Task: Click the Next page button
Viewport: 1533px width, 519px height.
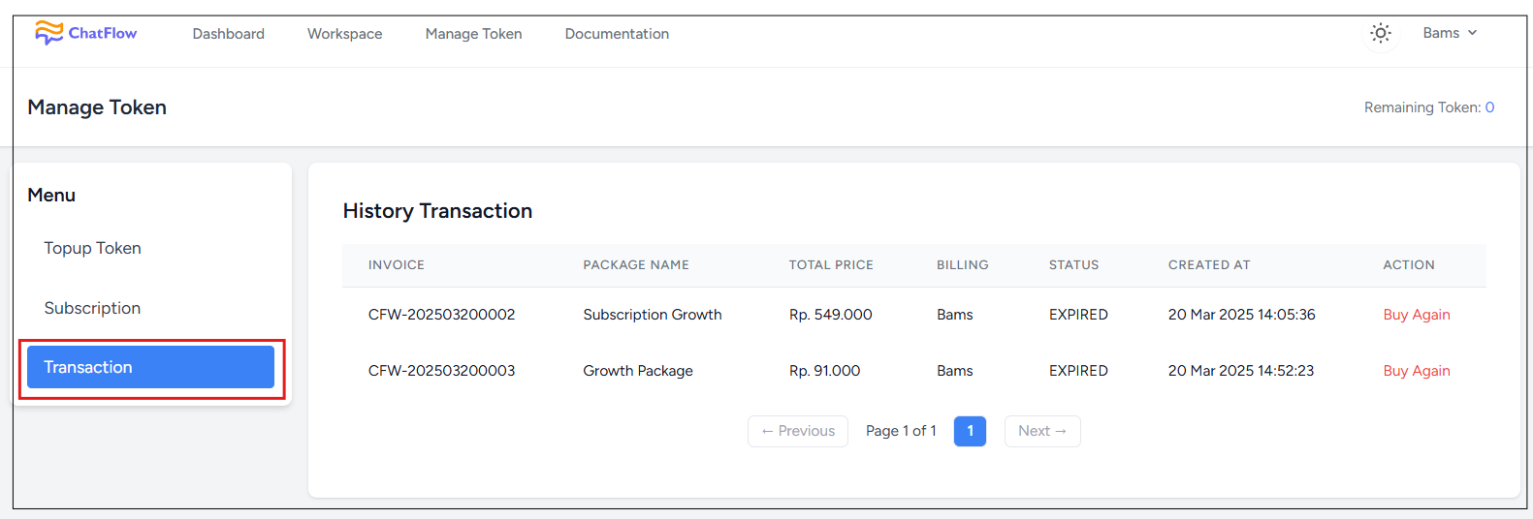Action: tap(1042, 431)
